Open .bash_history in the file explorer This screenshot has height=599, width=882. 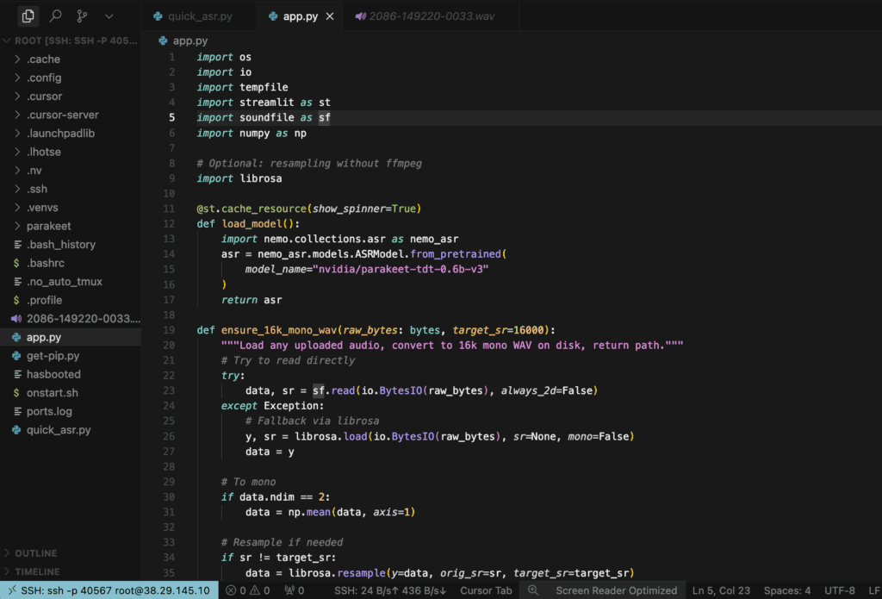click(x=71, y=245)
